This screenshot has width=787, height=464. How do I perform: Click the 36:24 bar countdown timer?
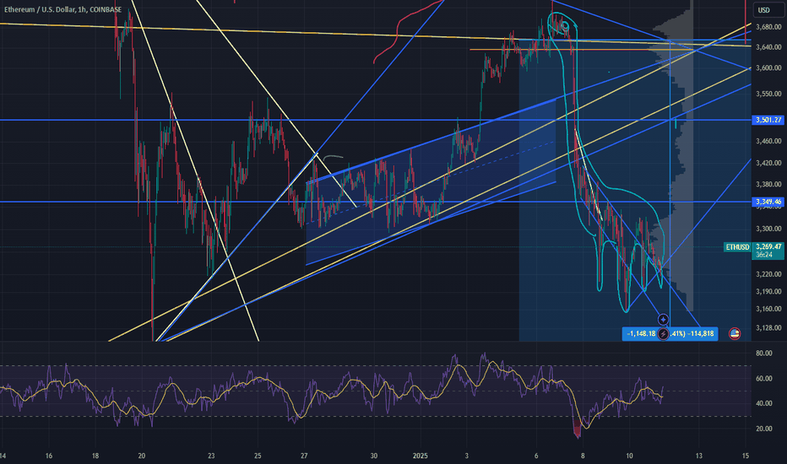point(764,255)
